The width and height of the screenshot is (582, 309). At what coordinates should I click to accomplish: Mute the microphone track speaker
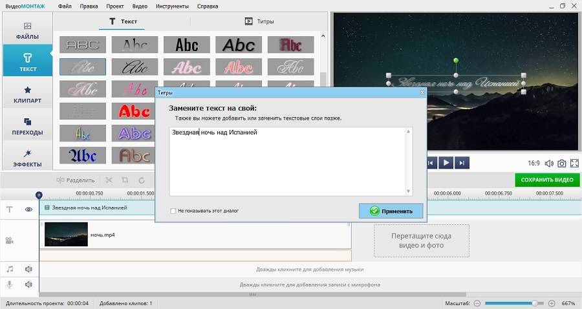(28, 284)
